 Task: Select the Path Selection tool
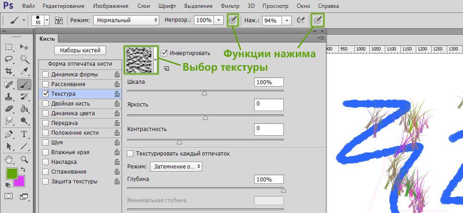pyautogui.click(x=9, y=146)
